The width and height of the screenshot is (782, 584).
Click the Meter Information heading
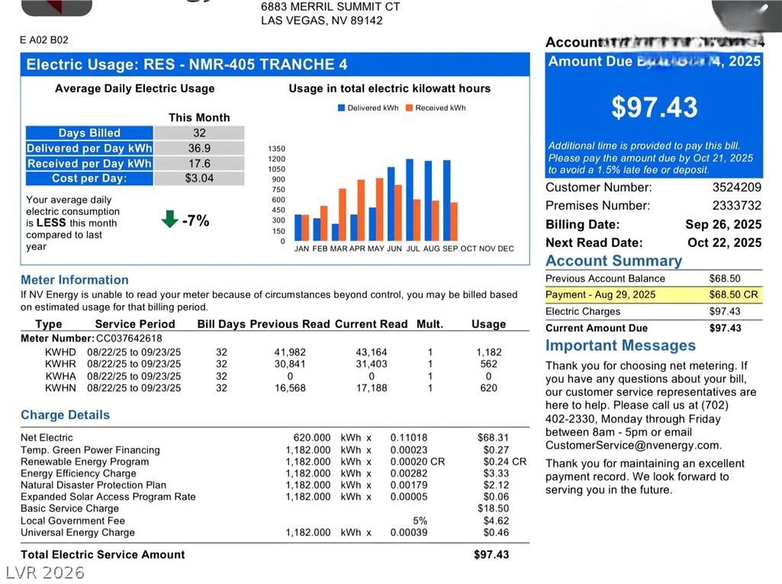tap(75, 280)
